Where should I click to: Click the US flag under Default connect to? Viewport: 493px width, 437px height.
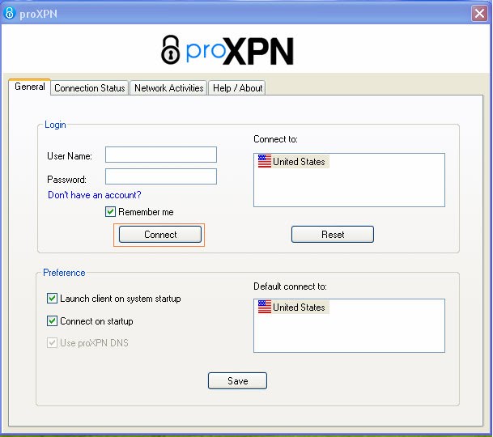click(265, 308)
